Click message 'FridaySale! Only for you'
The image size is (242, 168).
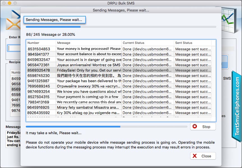(89, 70)
